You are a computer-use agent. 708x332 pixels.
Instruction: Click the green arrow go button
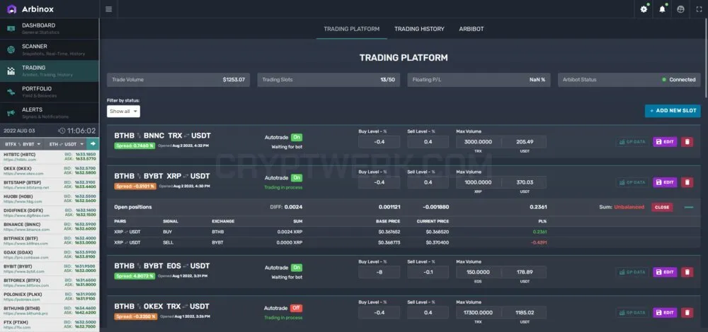pos(93,143)
